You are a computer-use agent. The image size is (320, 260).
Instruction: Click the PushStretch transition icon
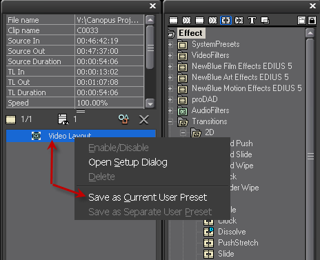(208, 243)
